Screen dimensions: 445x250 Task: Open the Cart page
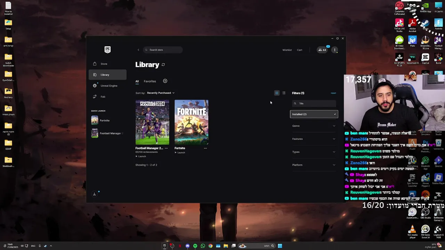click(x=299, y=50)
